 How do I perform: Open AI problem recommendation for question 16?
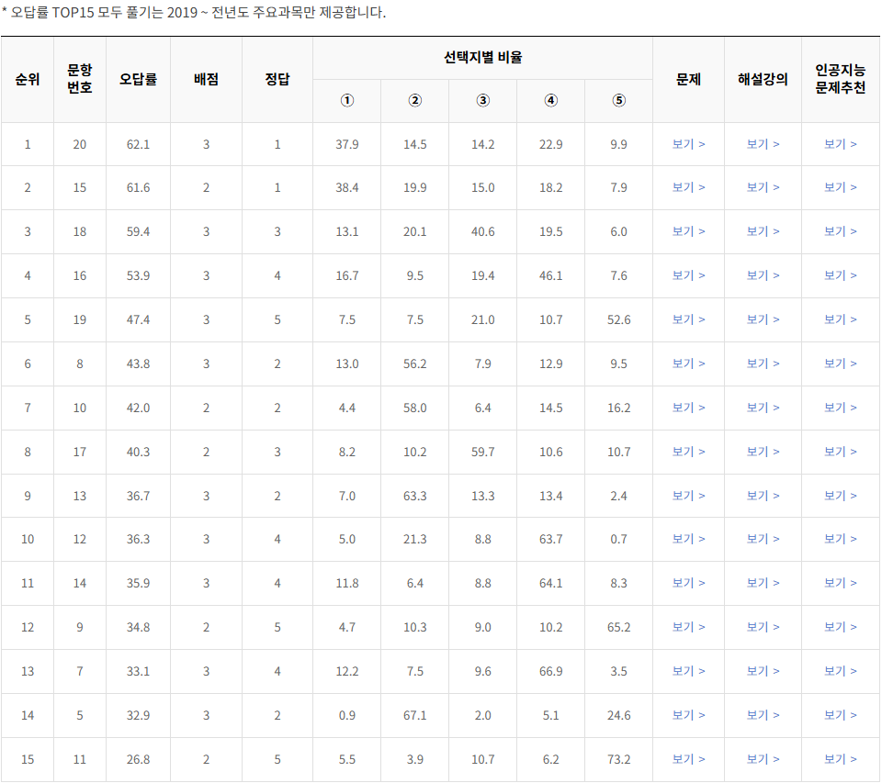tap(839, 275)
